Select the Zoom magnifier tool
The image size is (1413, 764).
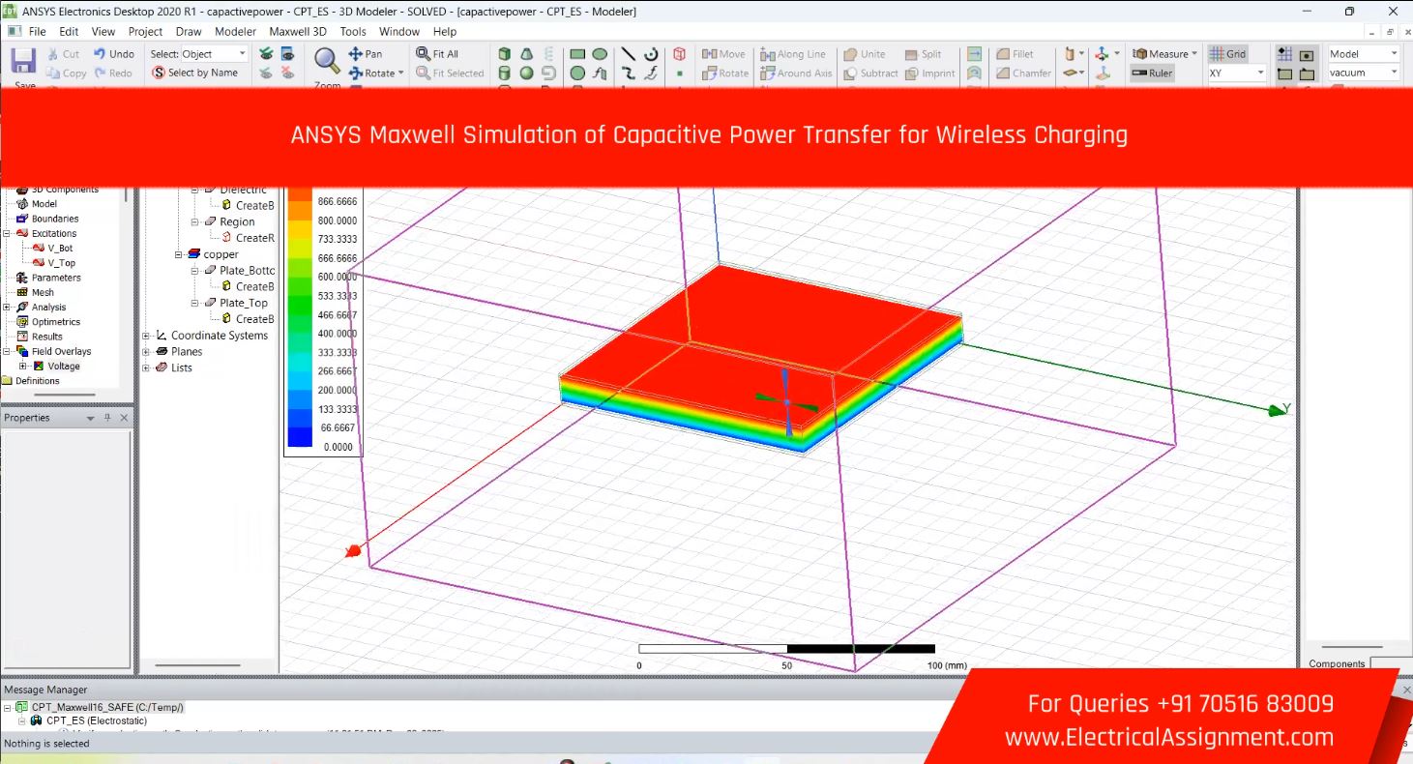coord(327,62)
